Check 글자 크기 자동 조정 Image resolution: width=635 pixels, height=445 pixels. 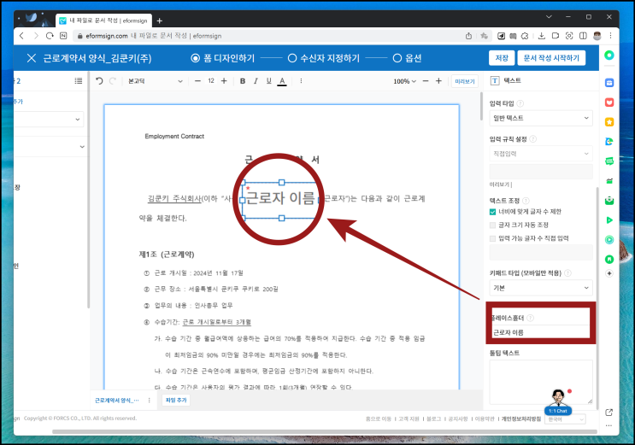(x=492, y=225)
